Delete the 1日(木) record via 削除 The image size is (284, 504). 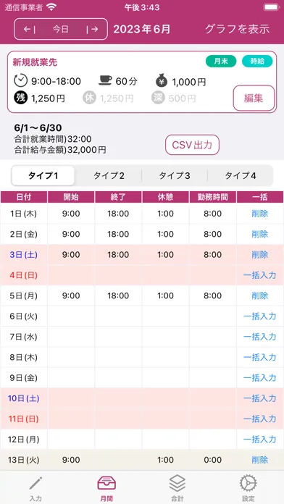pyautogui.click(x=260, y=214)
